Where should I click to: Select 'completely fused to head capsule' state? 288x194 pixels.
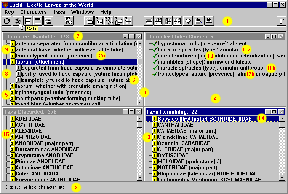(79, 80)
